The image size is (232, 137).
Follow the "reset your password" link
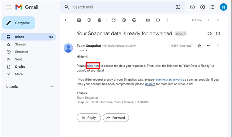(x=168, y=79)
